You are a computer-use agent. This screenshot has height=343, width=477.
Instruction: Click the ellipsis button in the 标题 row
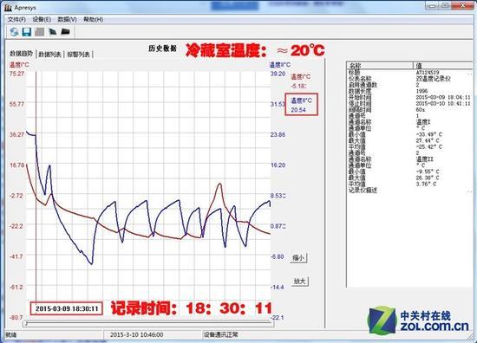point(470,73)
